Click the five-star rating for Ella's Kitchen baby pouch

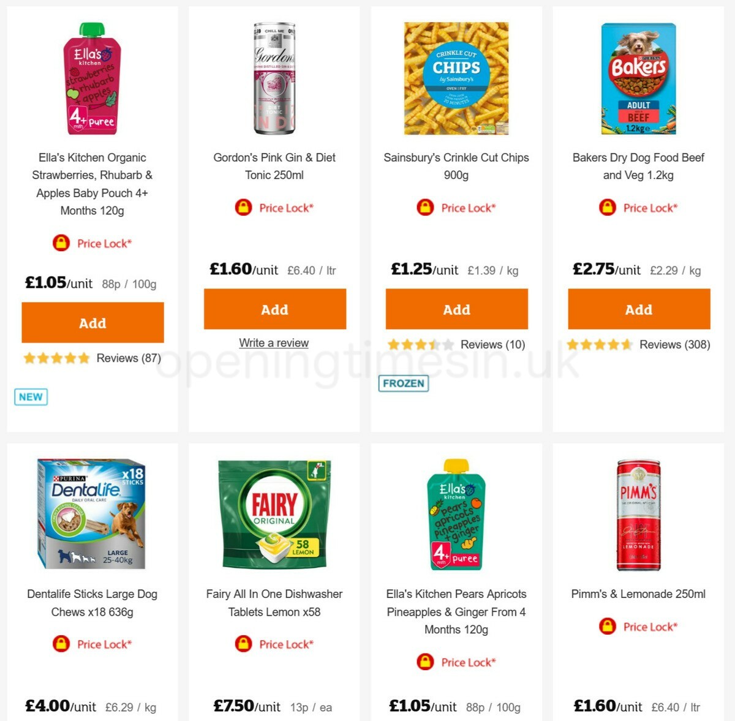(56, 357)
